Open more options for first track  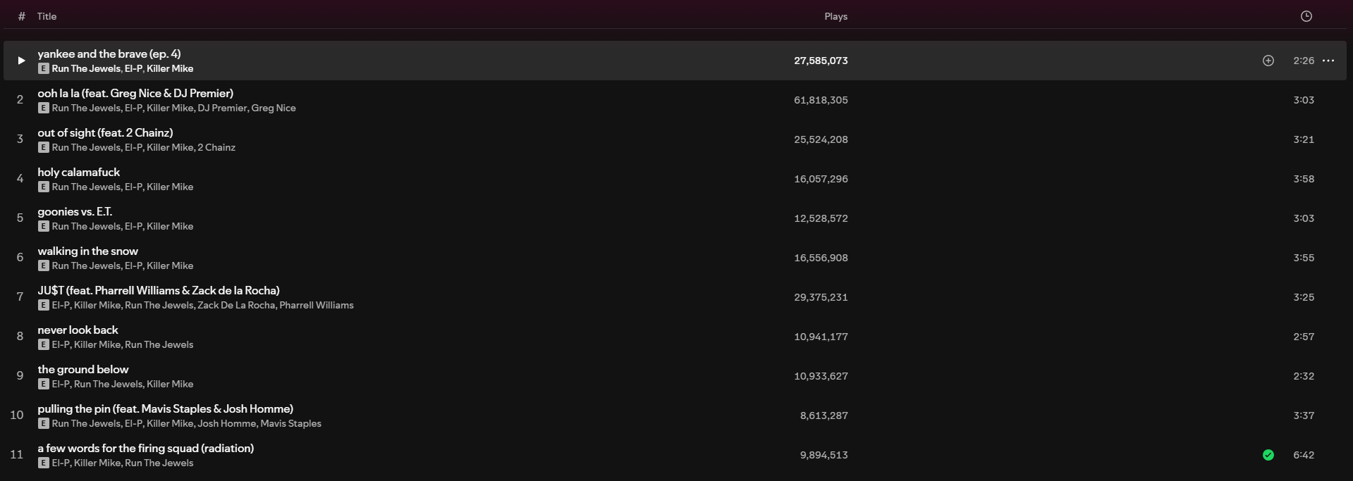coord(1328,61)
